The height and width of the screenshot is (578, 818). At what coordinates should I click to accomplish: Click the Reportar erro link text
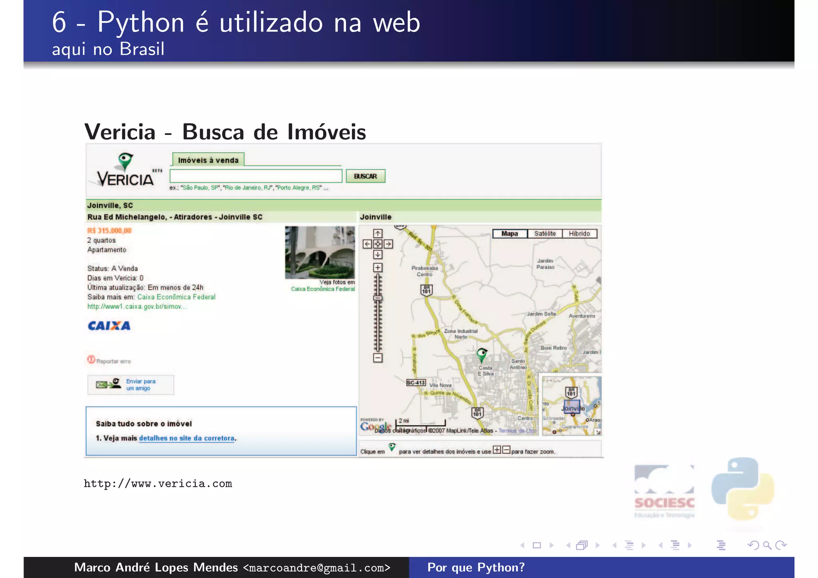[x=113, y=361]
